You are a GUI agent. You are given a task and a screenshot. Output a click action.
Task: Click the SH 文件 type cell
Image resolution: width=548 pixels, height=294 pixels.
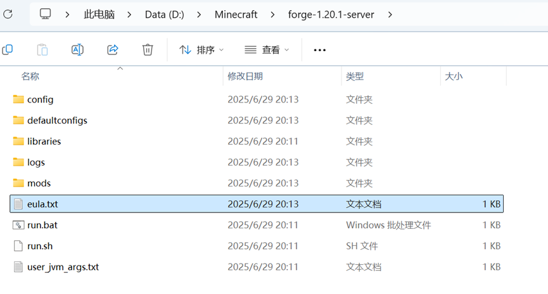point(362,246)
